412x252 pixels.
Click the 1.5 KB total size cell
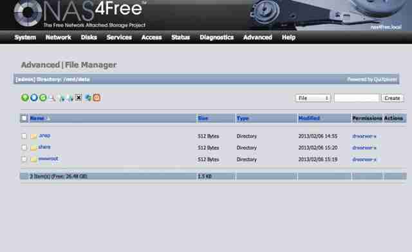pyautogui.click(x=205, y=176)
